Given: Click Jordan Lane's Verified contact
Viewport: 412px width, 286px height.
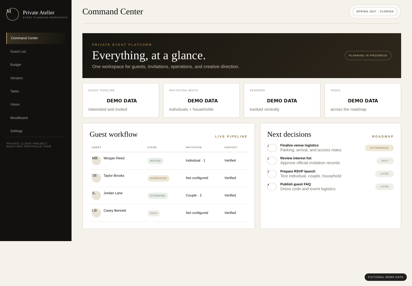Looking at the screenshot, I should 230,195.
